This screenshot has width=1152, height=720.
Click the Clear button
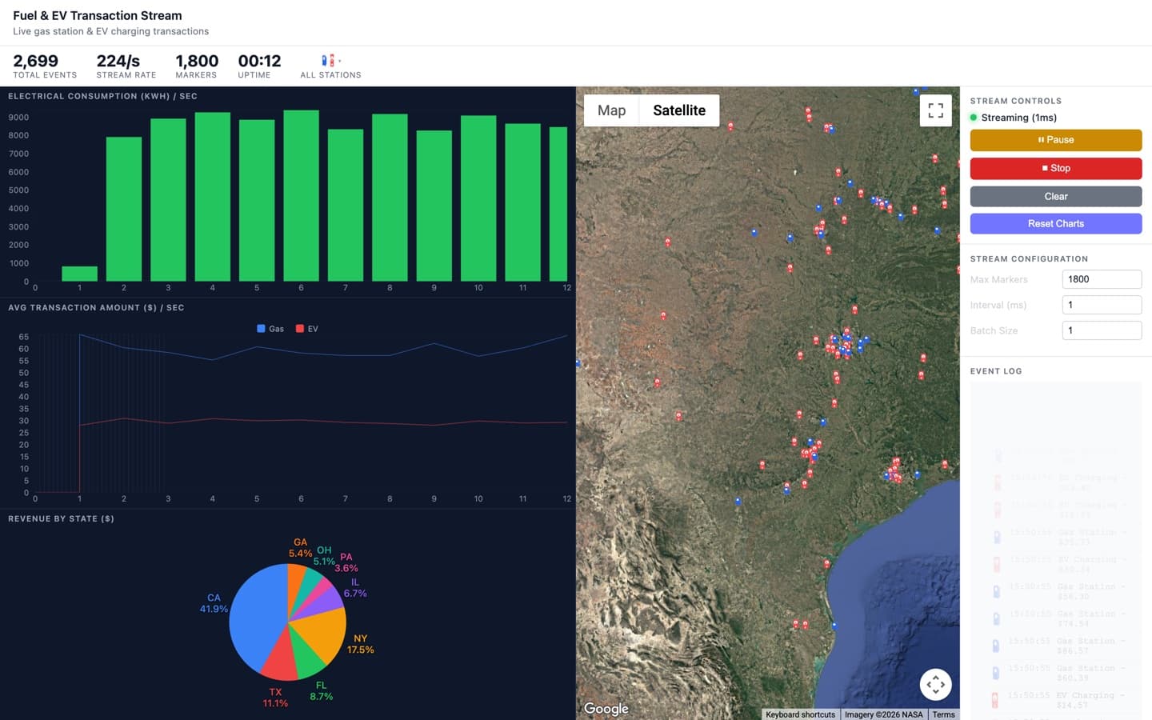[x=1056, y=196]
